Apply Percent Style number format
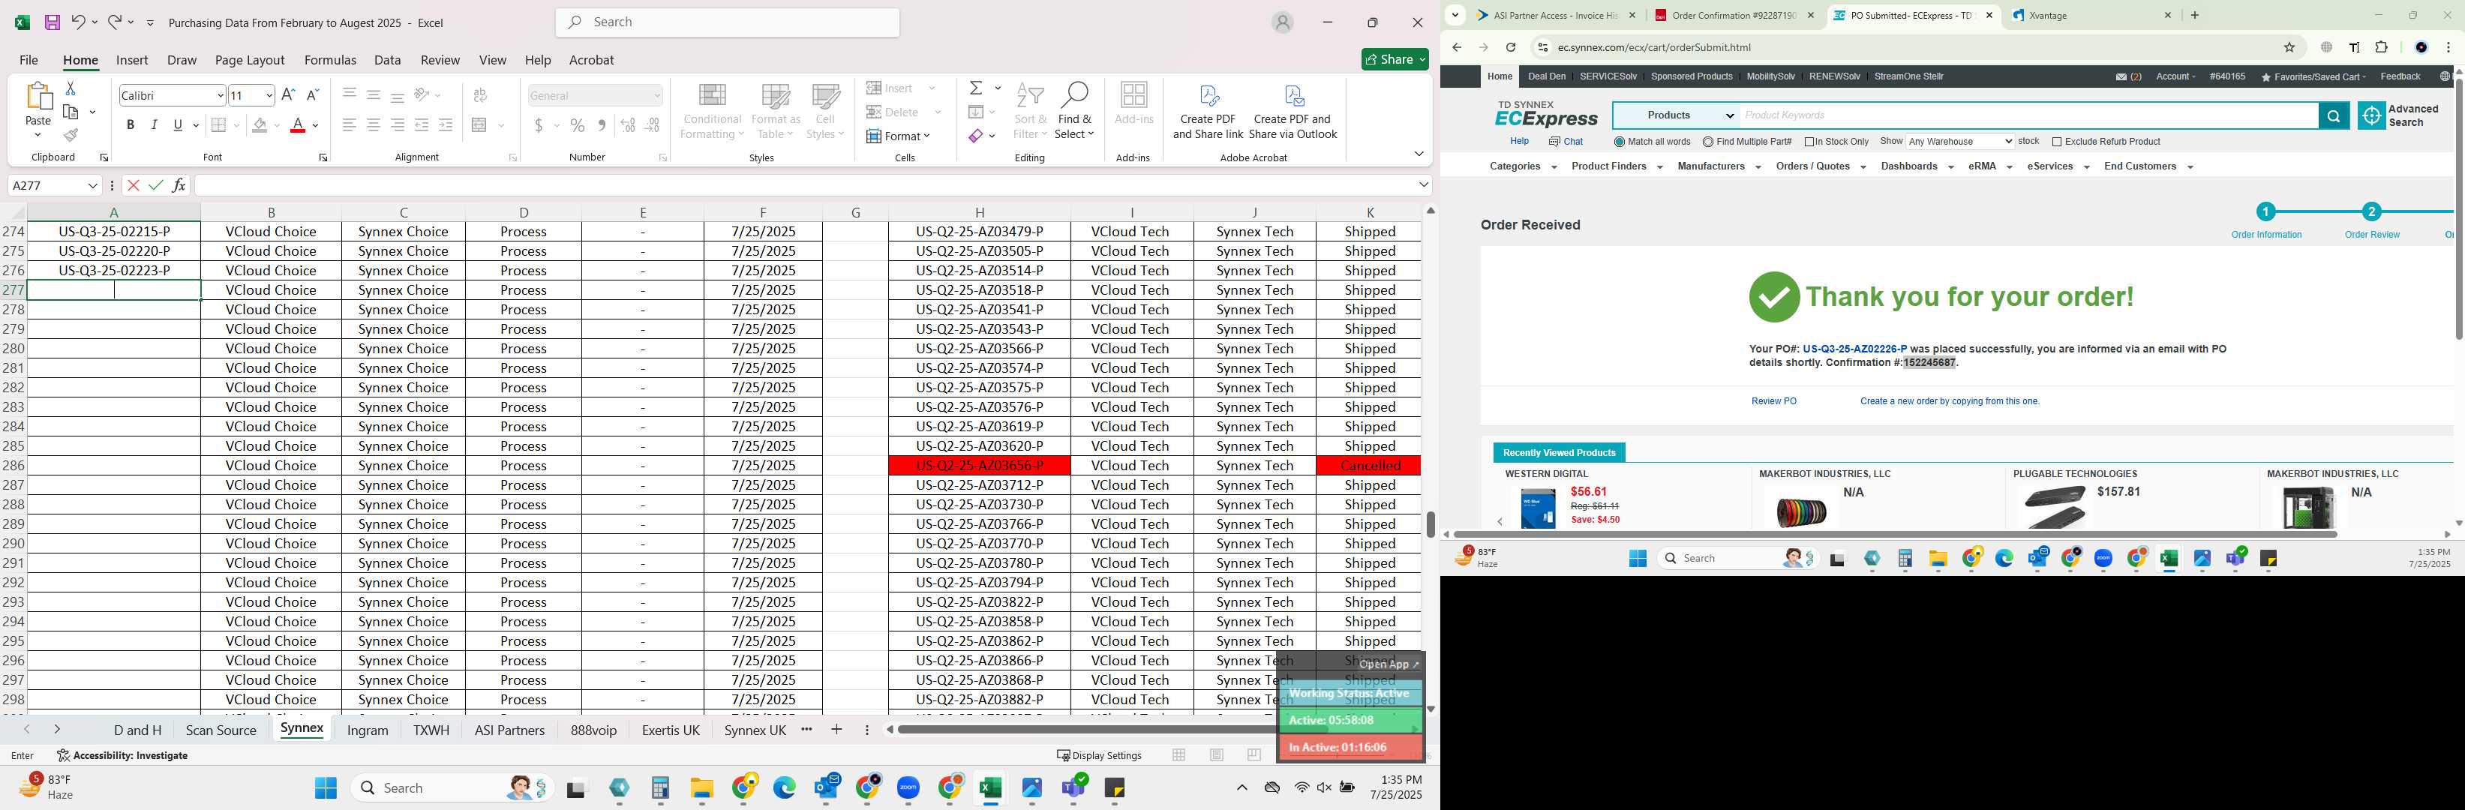 coord(577,125)
